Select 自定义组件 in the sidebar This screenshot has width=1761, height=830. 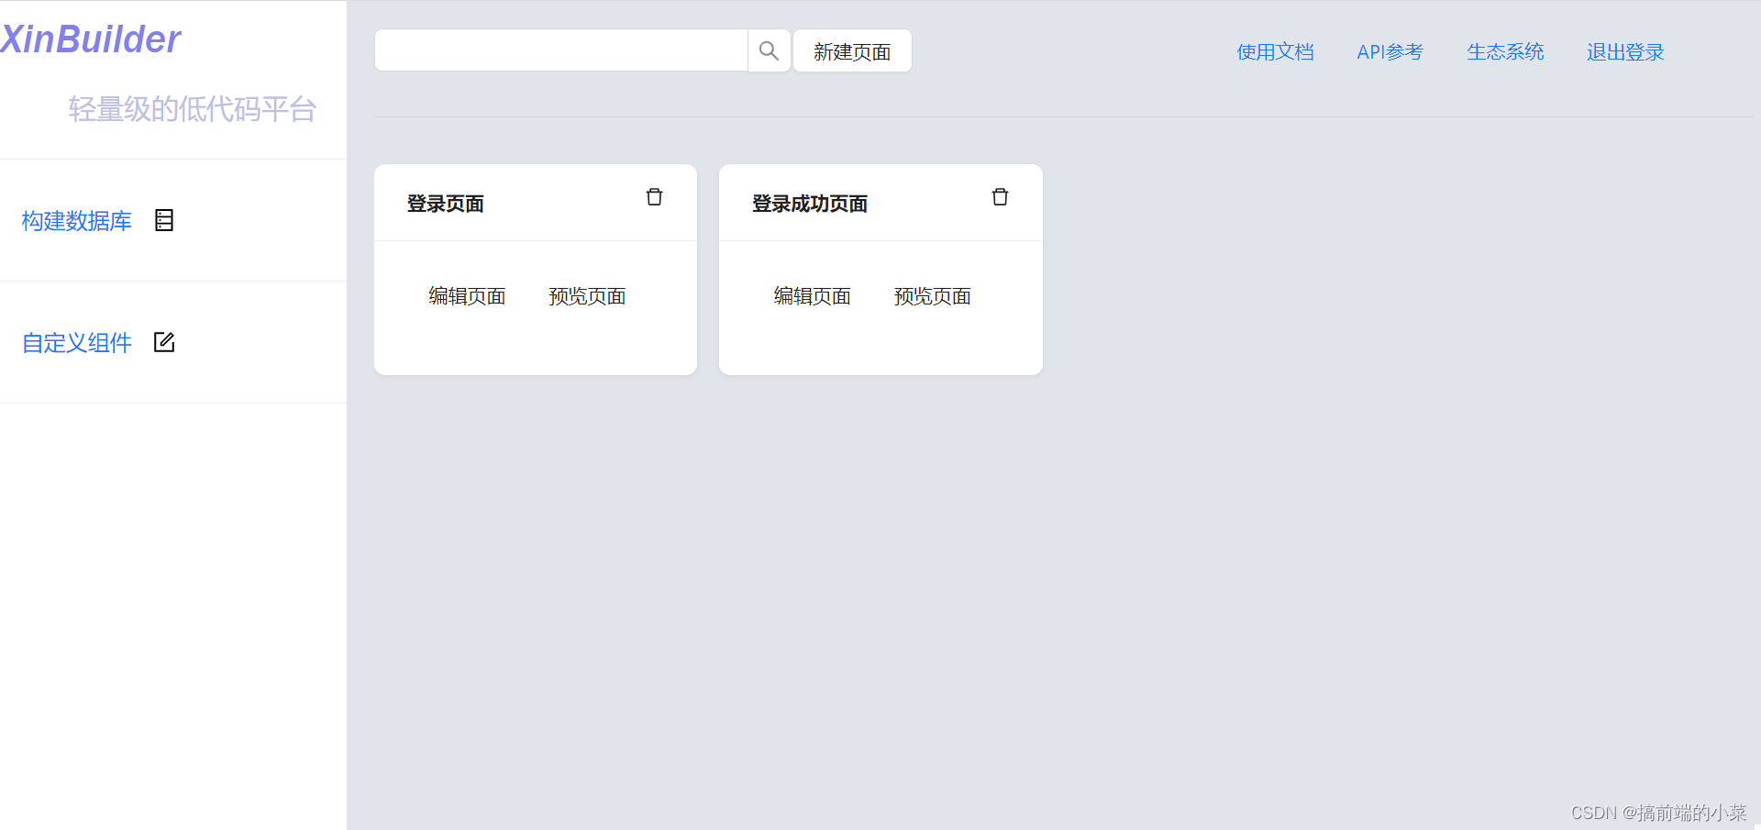(x=76, y=343)
